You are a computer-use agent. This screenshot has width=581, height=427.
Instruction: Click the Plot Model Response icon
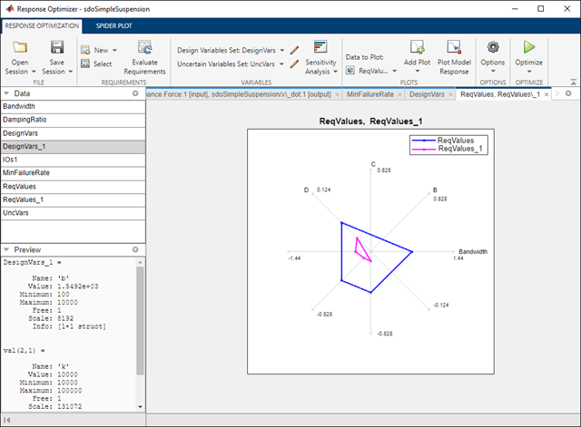pyautogui.click(x=454, y=48)
